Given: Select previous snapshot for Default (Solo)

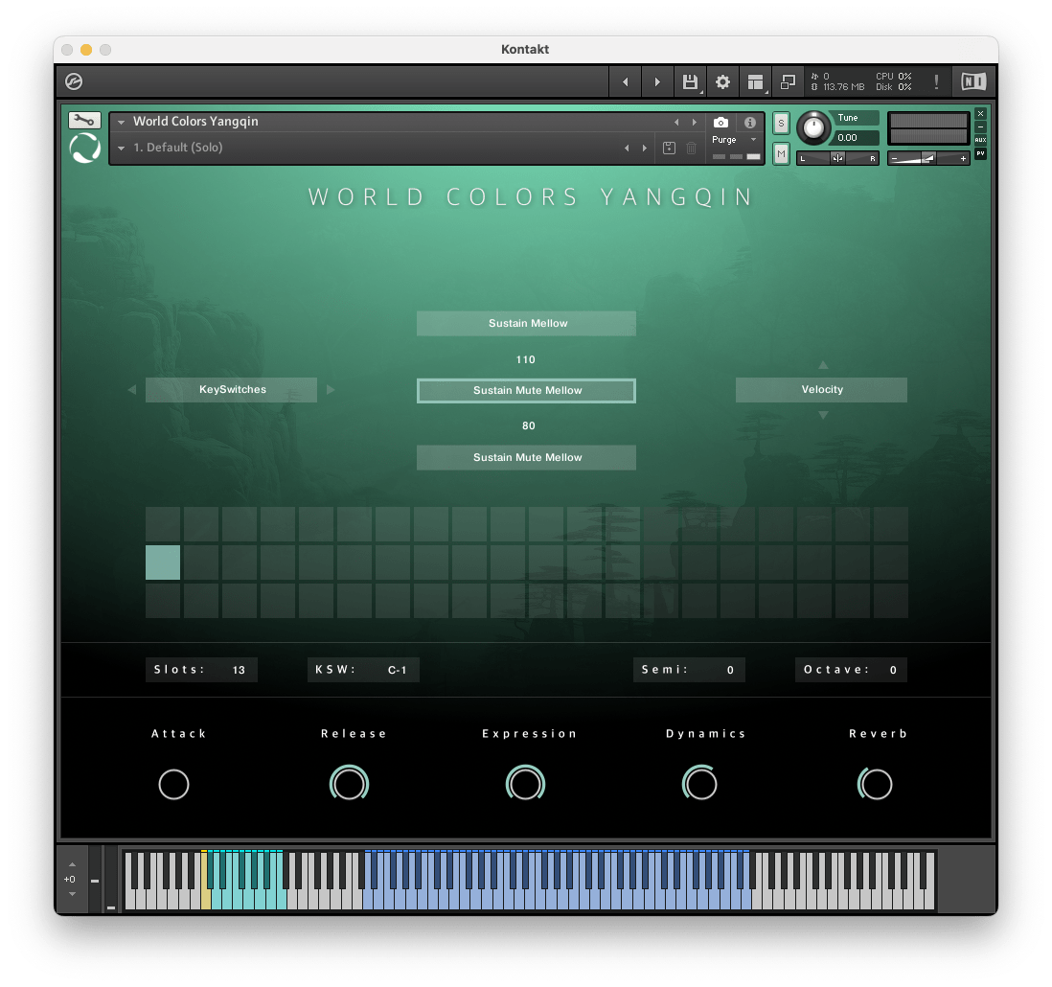Looking at the screenshot, I should coord(627,149).
